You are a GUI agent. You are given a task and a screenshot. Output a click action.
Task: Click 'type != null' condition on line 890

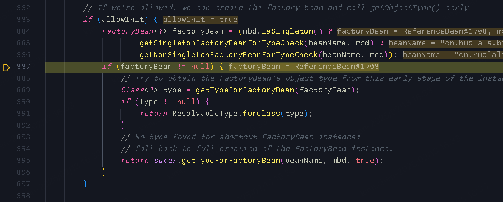click(167, 102)
